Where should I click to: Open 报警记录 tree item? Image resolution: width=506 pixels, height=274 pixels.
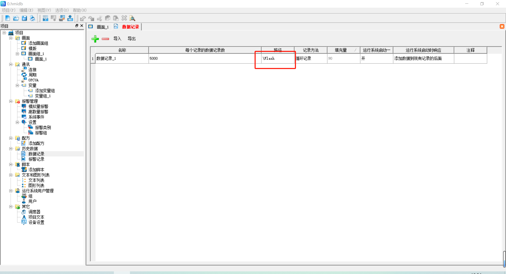pos(36,159)
